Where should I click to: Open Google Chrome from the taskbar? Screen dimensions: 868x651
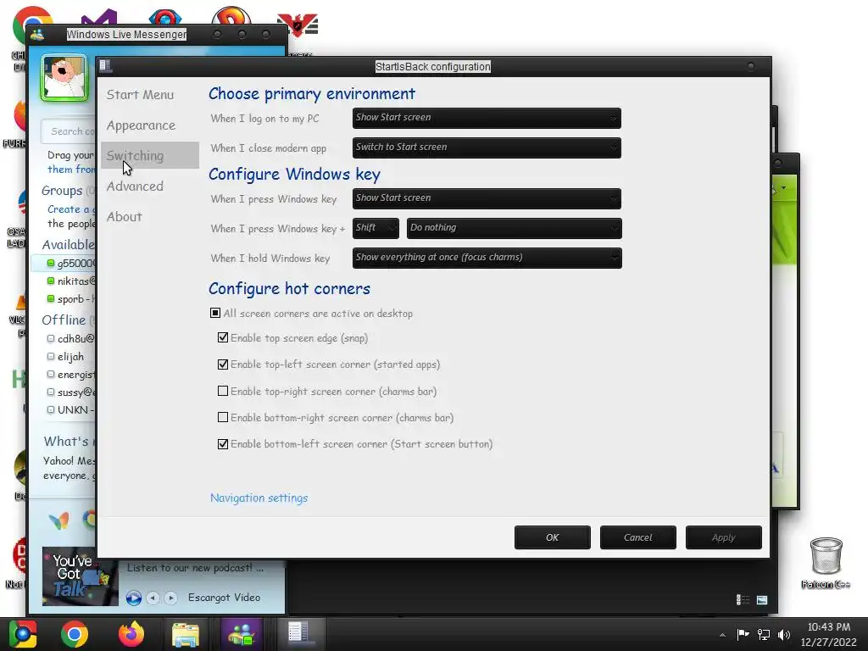point(75,634)
